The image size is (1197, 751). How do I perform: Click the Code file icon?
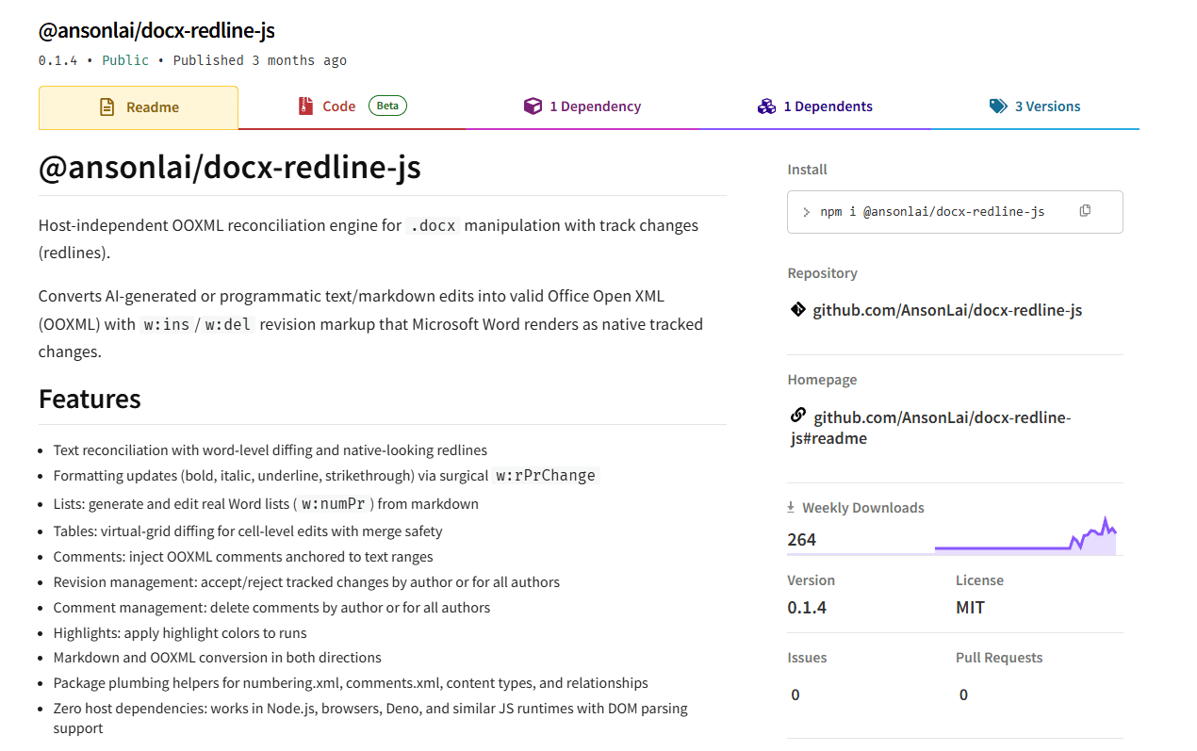click(x=305, y=106)
